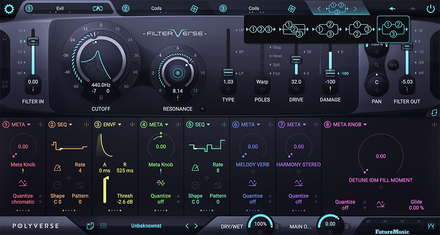Click the small square button beside Resonance
This screenshot has height=235, width=440.
pyautogui.click(x=203, y=109)
